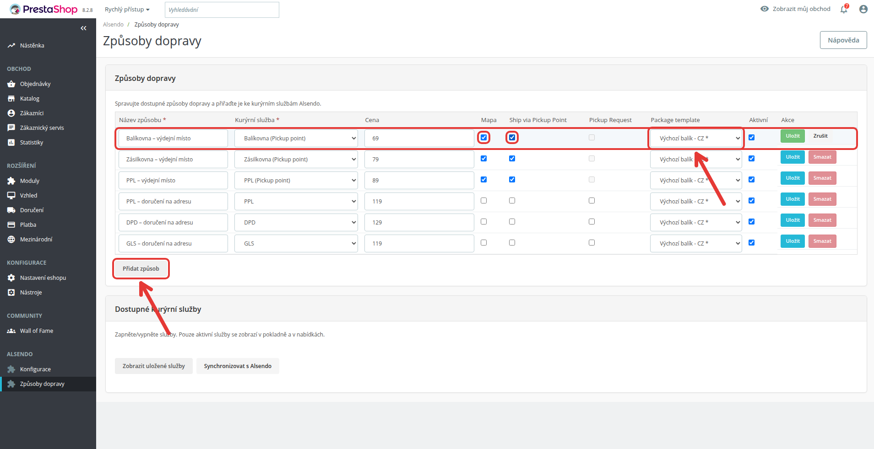Click the Zákazníci person icon

(x=11, y=113)
